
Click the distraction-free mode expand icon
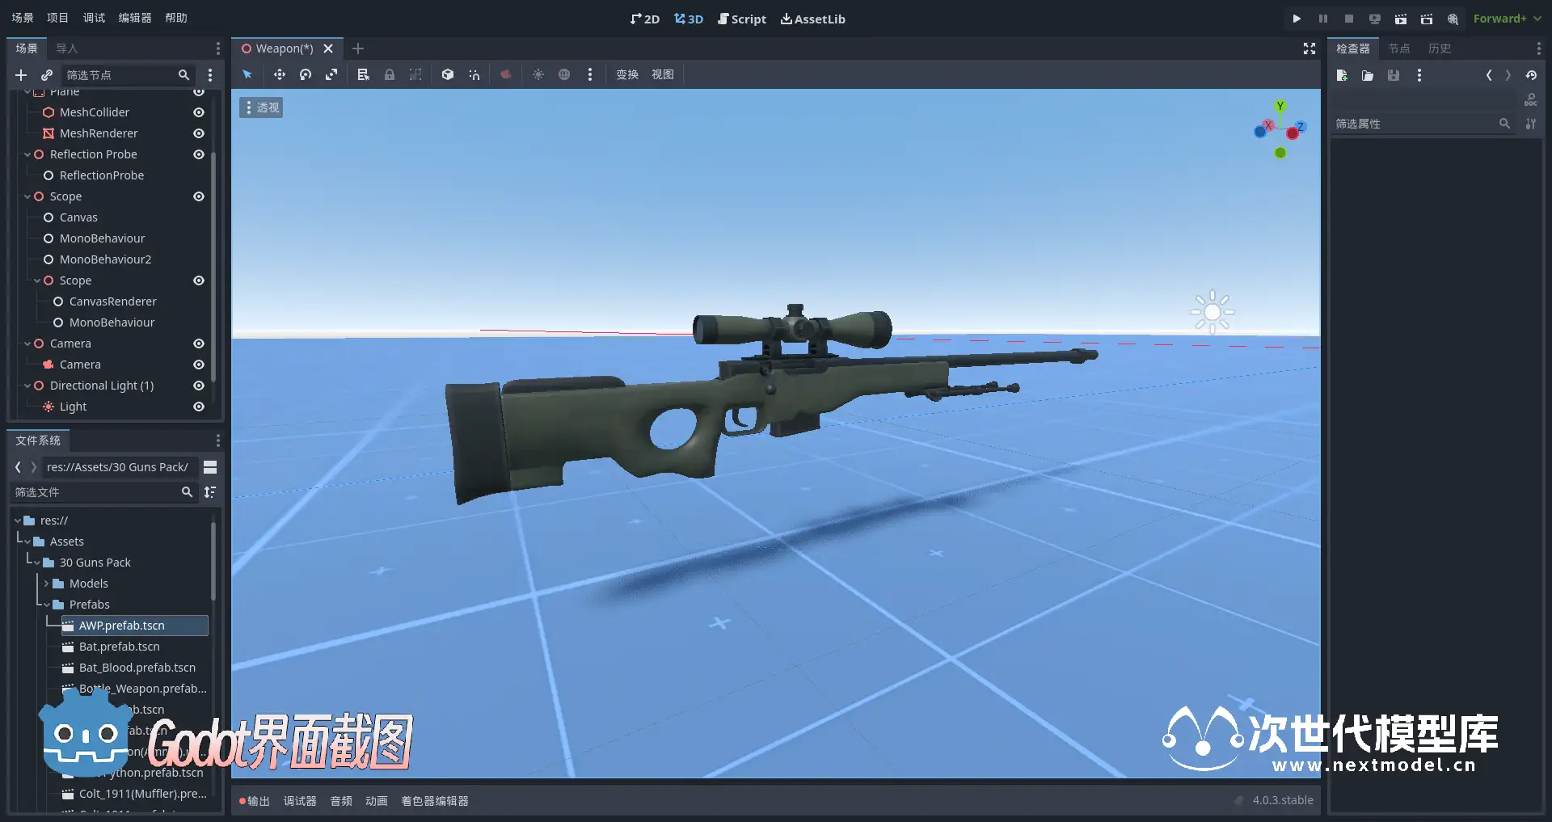pos(1309,48)
